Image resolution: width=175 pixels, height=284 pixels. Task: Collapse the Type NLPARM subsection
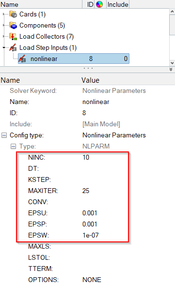(13, 146)
